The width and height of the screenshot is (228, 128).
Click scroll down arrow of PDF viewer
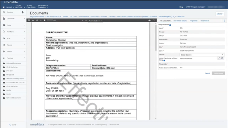156,119
